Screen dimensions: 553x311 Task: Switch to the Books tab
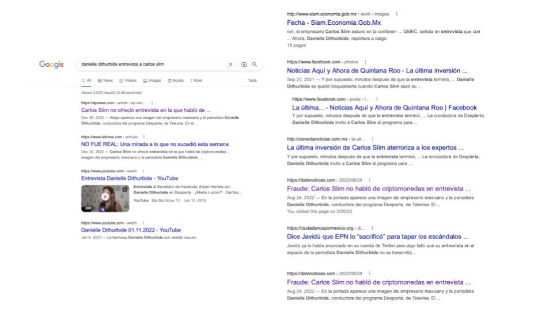[176, 81]
